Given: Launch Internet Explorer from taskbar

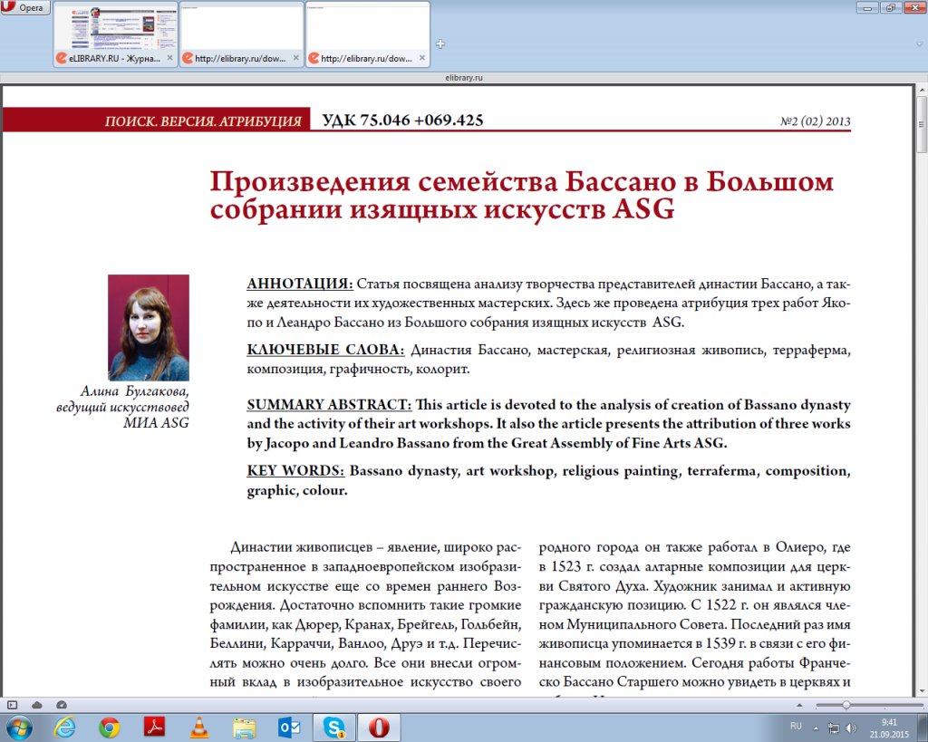Looking at the screenshot, I should 64,728.
